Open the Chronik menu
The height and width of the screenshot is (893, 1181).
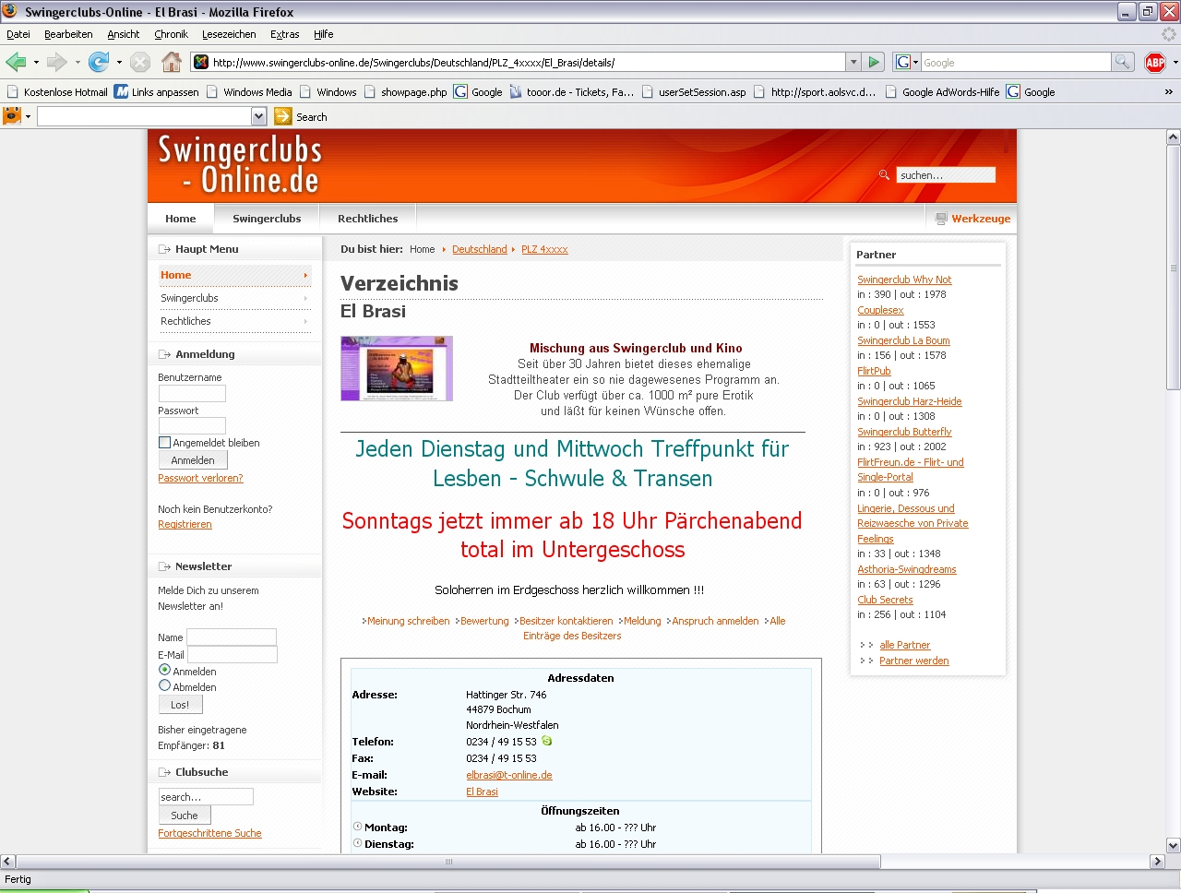[x=171, y=34]
